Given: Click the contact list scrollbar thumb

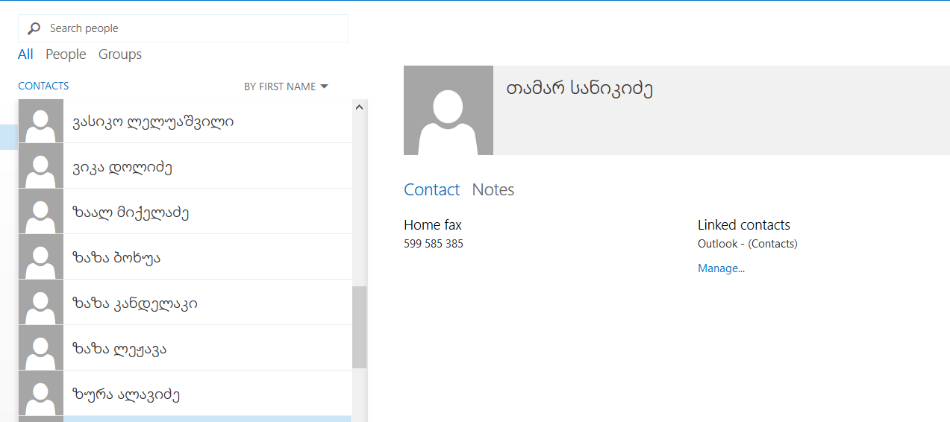Looking at the screenshot, I should coord(359,327).
